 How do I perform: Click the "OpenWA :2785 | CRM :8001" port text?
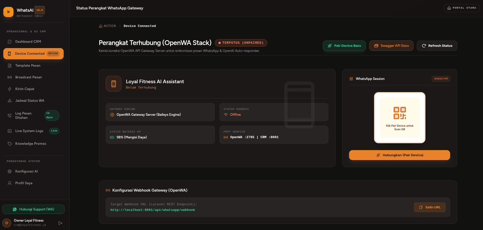(254, 137)
